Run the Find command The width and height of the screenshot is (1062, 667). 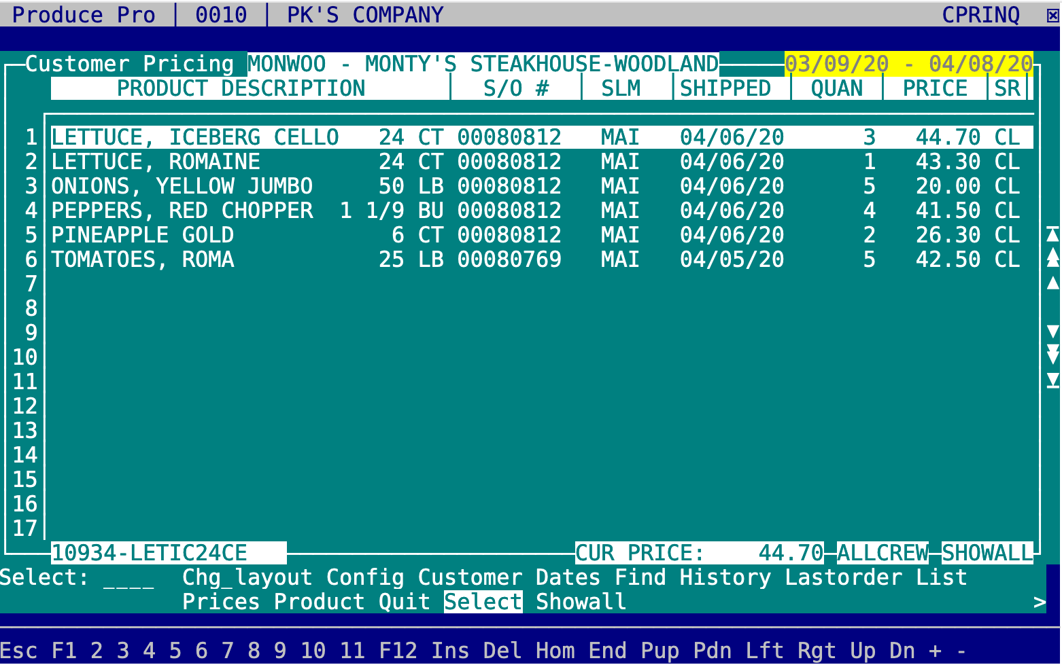click(640, 577)
